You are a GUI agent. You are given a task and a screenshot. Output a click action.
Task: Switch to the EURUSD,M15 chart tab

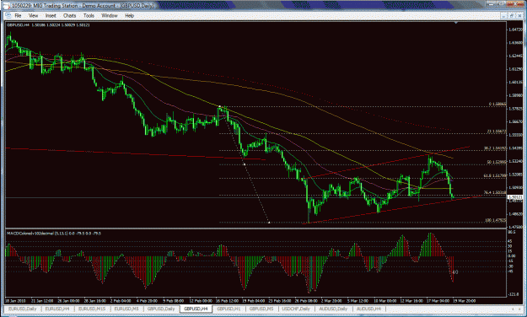tap(92, 309)
